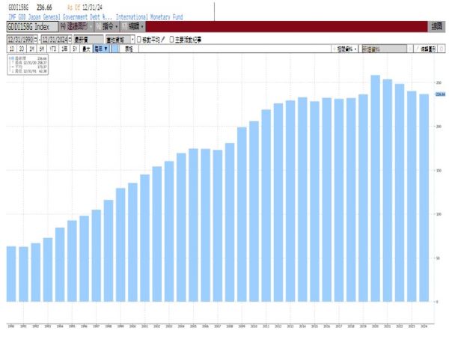Viewport: 449px width, 337px height.
Task: Click the 236.66 value label on y-axis
Action: point(441,94)
